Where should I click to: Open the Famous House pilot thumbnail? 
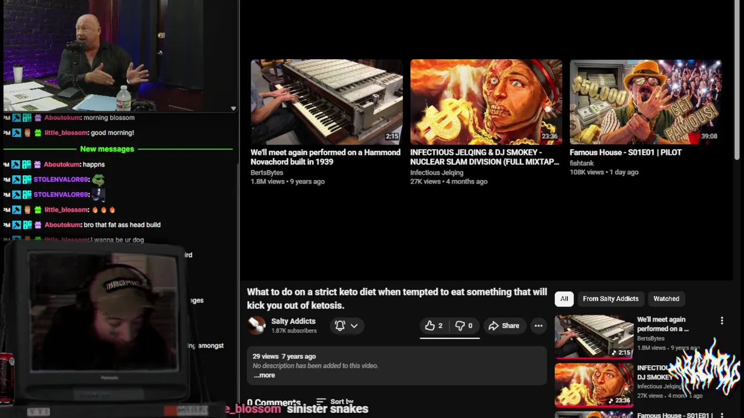pyautogui.click(x=645, y=102)
